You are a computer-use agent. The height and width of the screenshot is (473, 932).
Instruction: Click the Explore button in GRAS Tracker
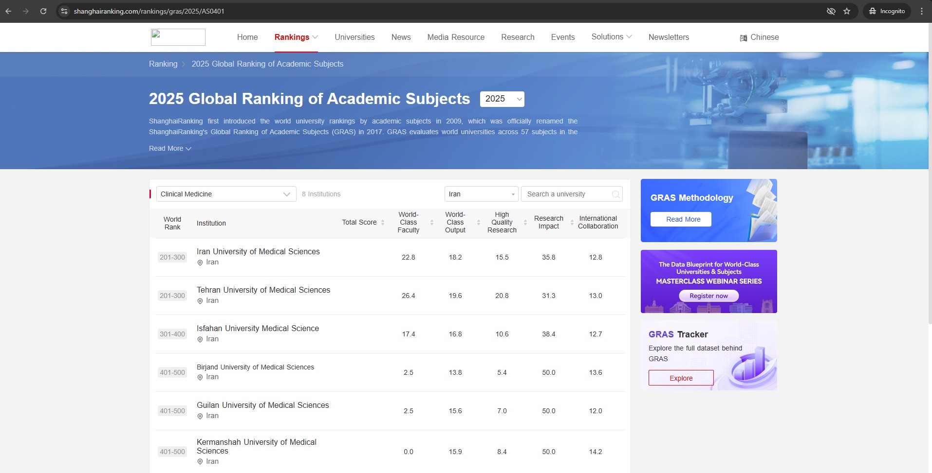click(x=681, y=378)
